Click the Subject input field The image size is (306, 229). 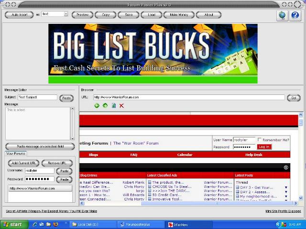(37, 97)
